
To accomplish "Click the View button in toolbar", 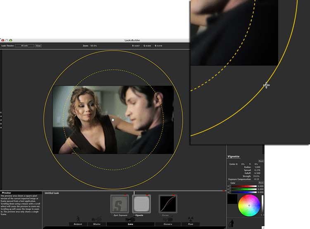I will click(38, 46).
